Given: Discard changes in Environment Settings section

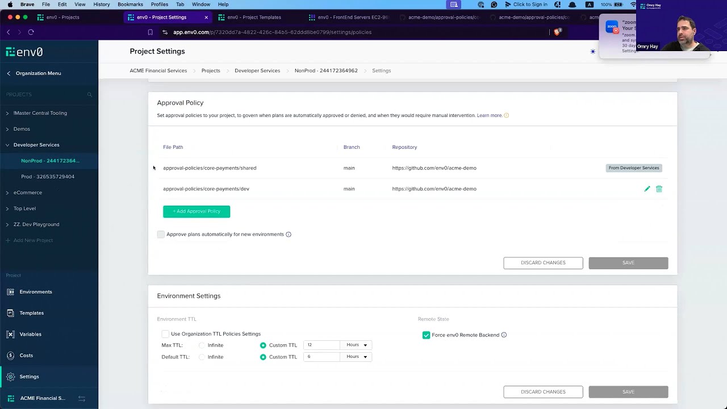Looking at the screenshot, I should pyautogui.click(x=543, y=392).
